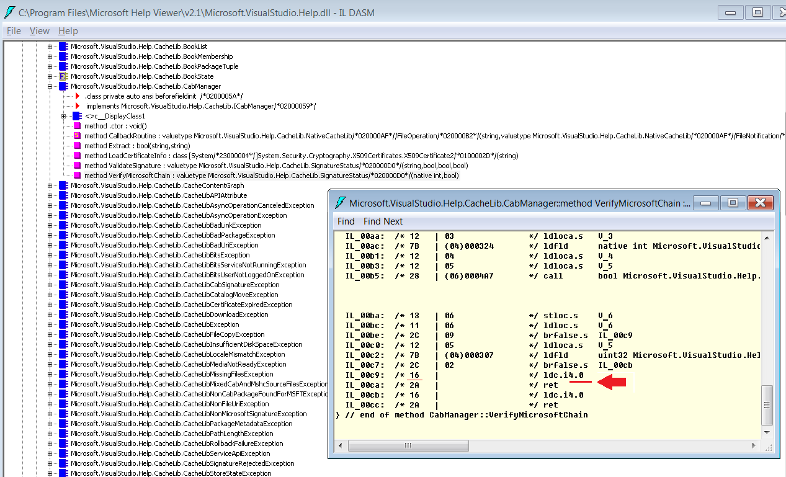786x477 pixels.
Task: Select method LoadCertificateInfo tree row
Action: pyautogui.click(x=301, y=156)
